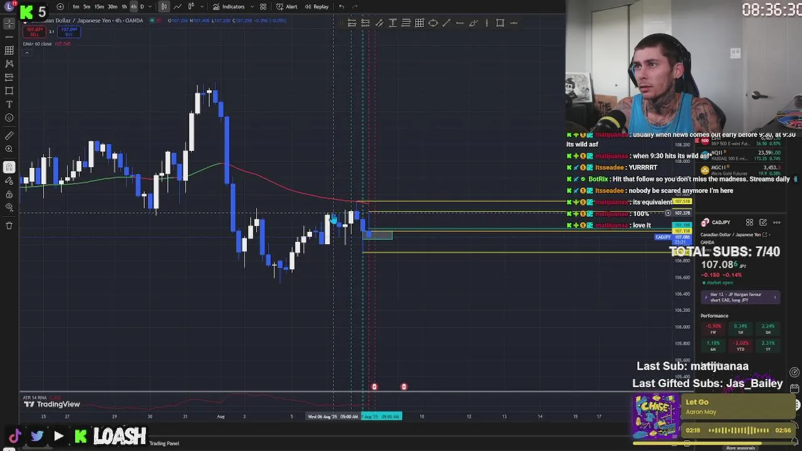Click the first red economic event marker
Image resolution: width=802 pixels, height=451 pixels.
pyautogui.click(x=375, y=386)
